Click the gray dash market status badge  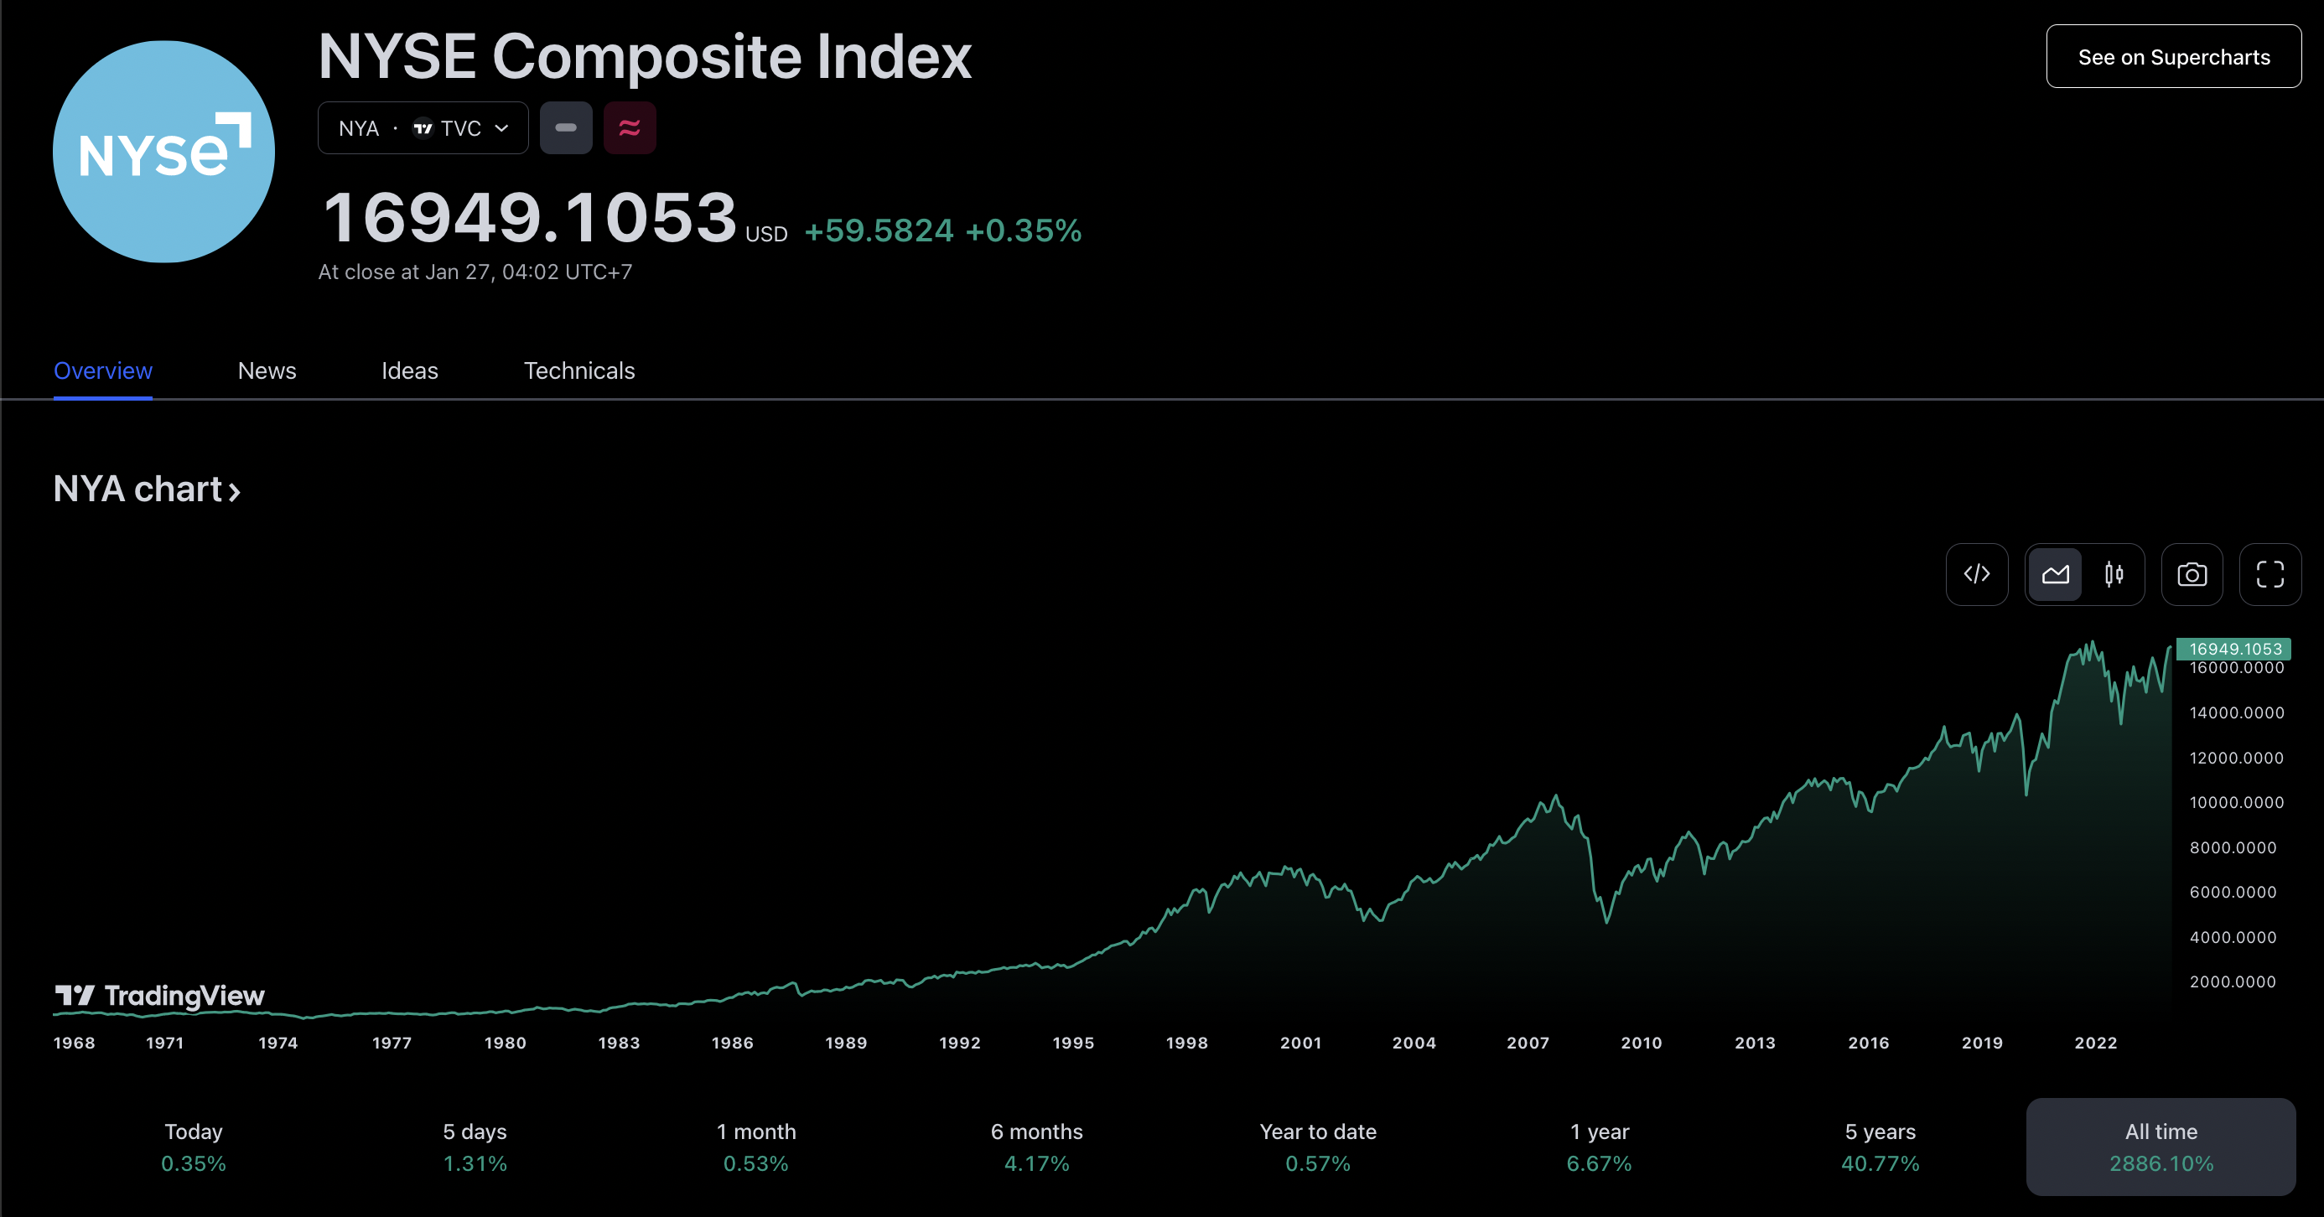566,128
